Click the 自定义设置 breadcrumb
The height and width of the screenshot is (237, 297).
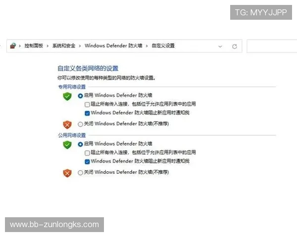coord(163,45)
